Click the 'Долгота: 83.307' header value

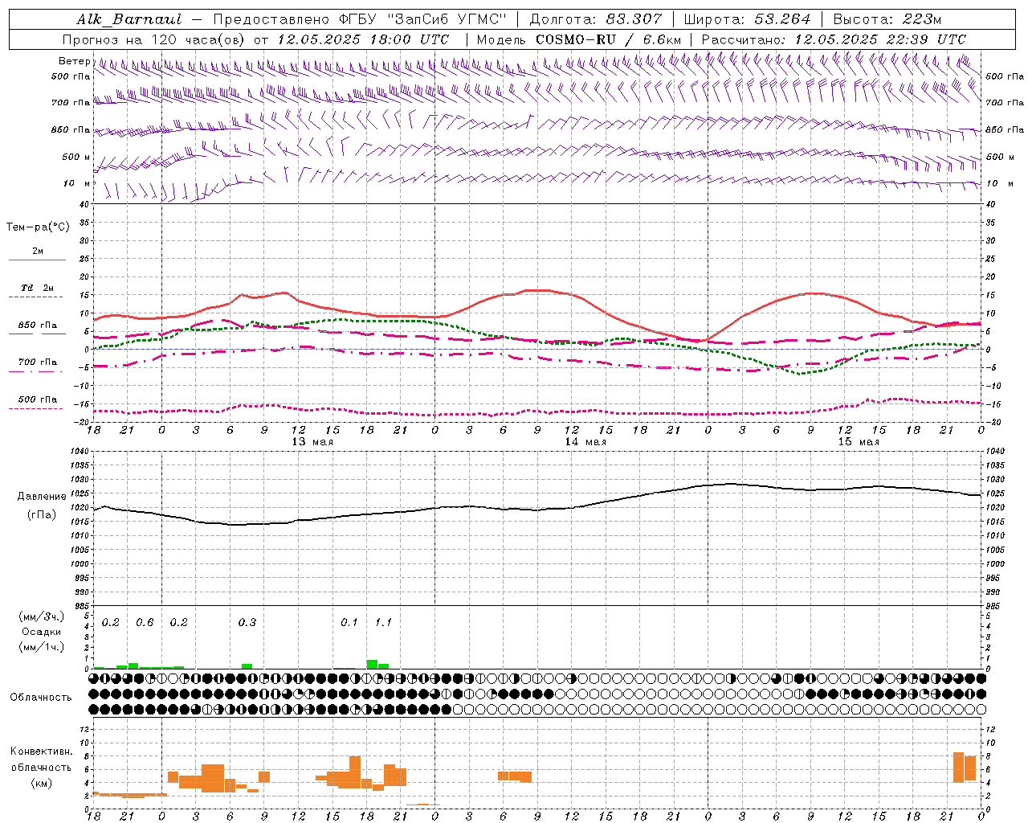click(x=596, y=18)
